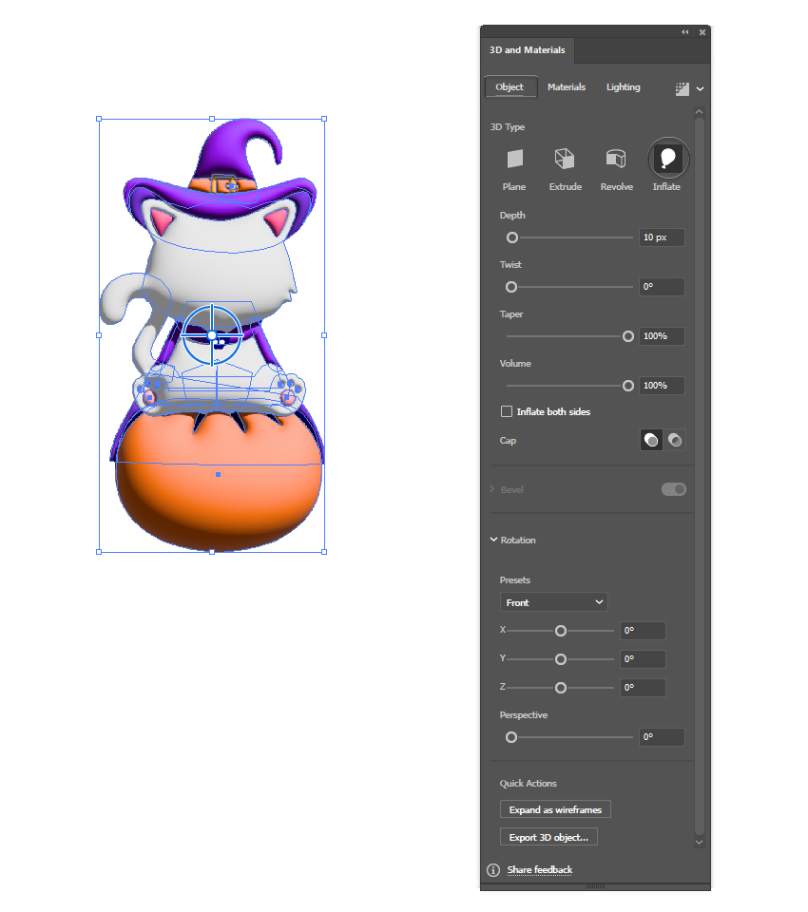Screen dimensions: 808x912
Task: Select the Revolve 3D type
Action: [616, 160]
